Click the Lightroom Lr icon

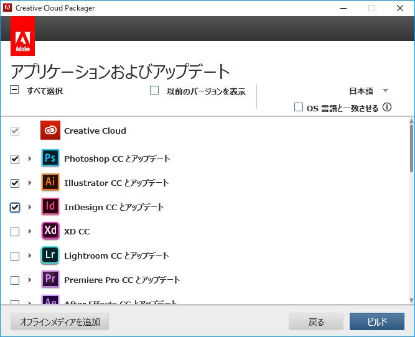(50, 255)
